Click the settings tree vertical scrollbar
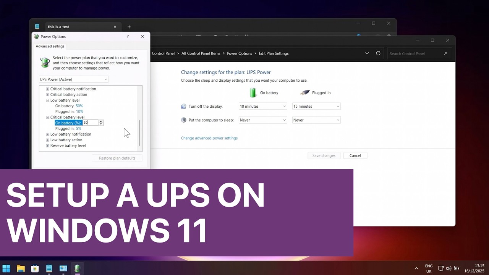The height and width of the screenshot is (275, 489). pyautogui.click(x=139, y=133)
